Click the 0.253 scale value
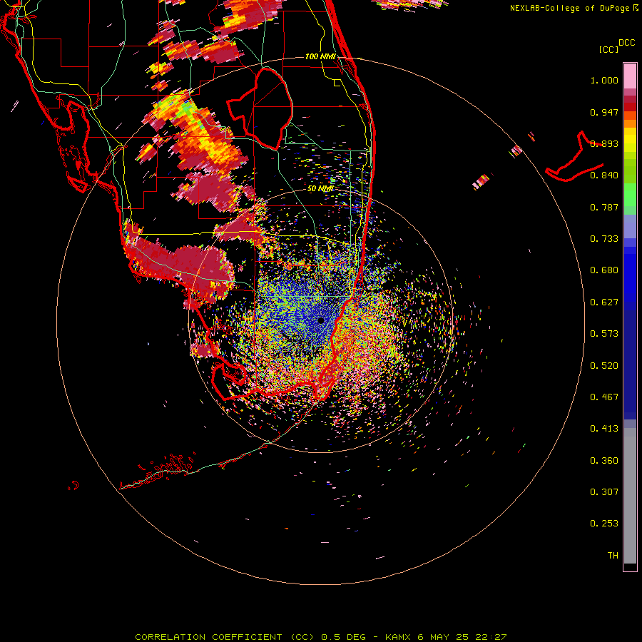 click(604, 524)
